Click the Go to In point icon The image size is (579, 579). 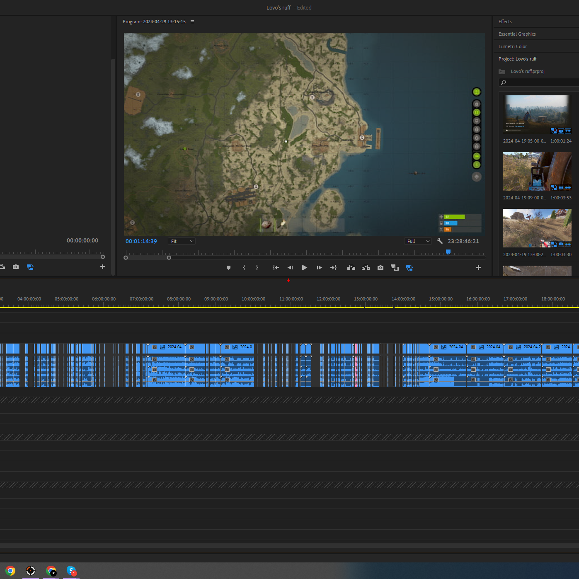point(276,268)
